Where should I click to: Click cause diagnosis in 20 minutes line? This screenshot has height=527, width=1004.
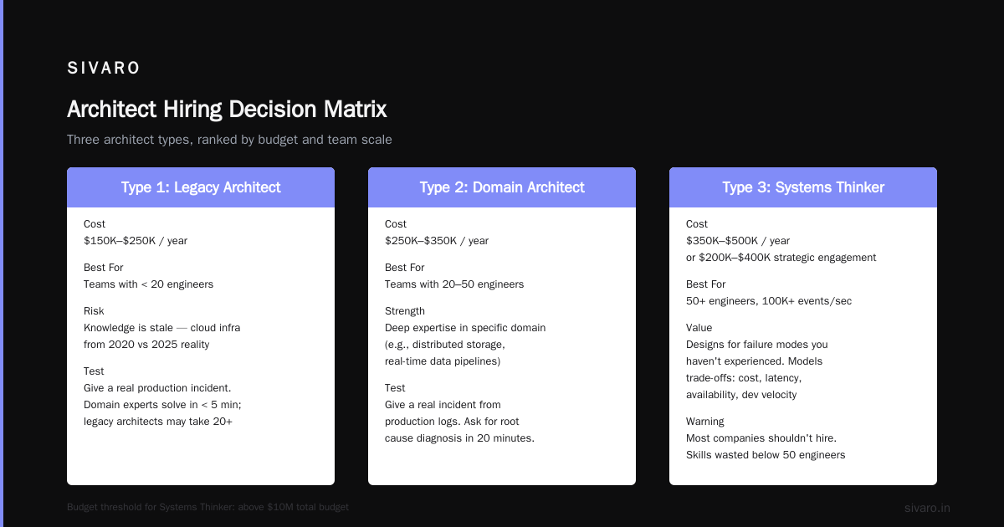(459, 438)
